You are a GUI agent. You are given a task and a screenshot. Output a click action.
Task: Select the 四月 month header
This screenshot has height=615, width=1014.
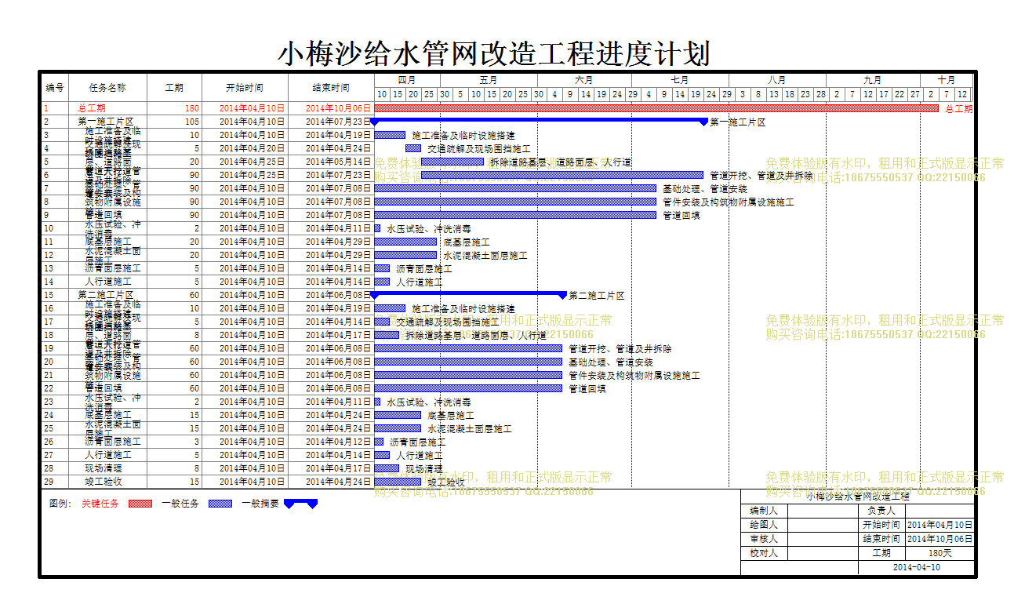coord(407,80)
